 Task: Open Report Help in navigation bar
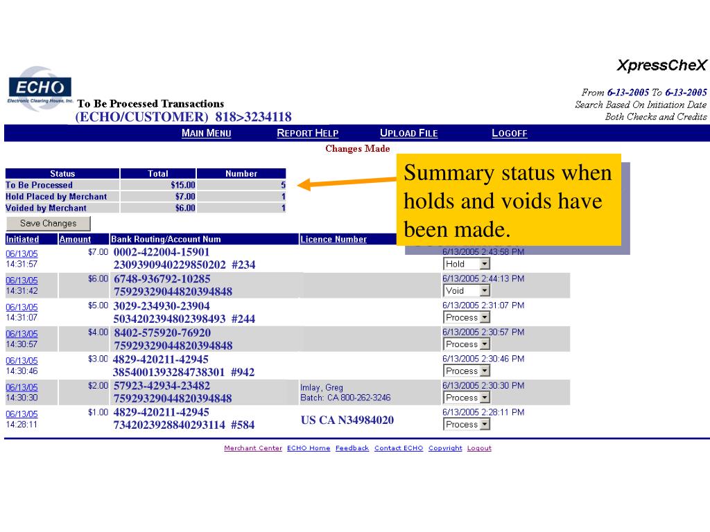[x=307, y=133]
